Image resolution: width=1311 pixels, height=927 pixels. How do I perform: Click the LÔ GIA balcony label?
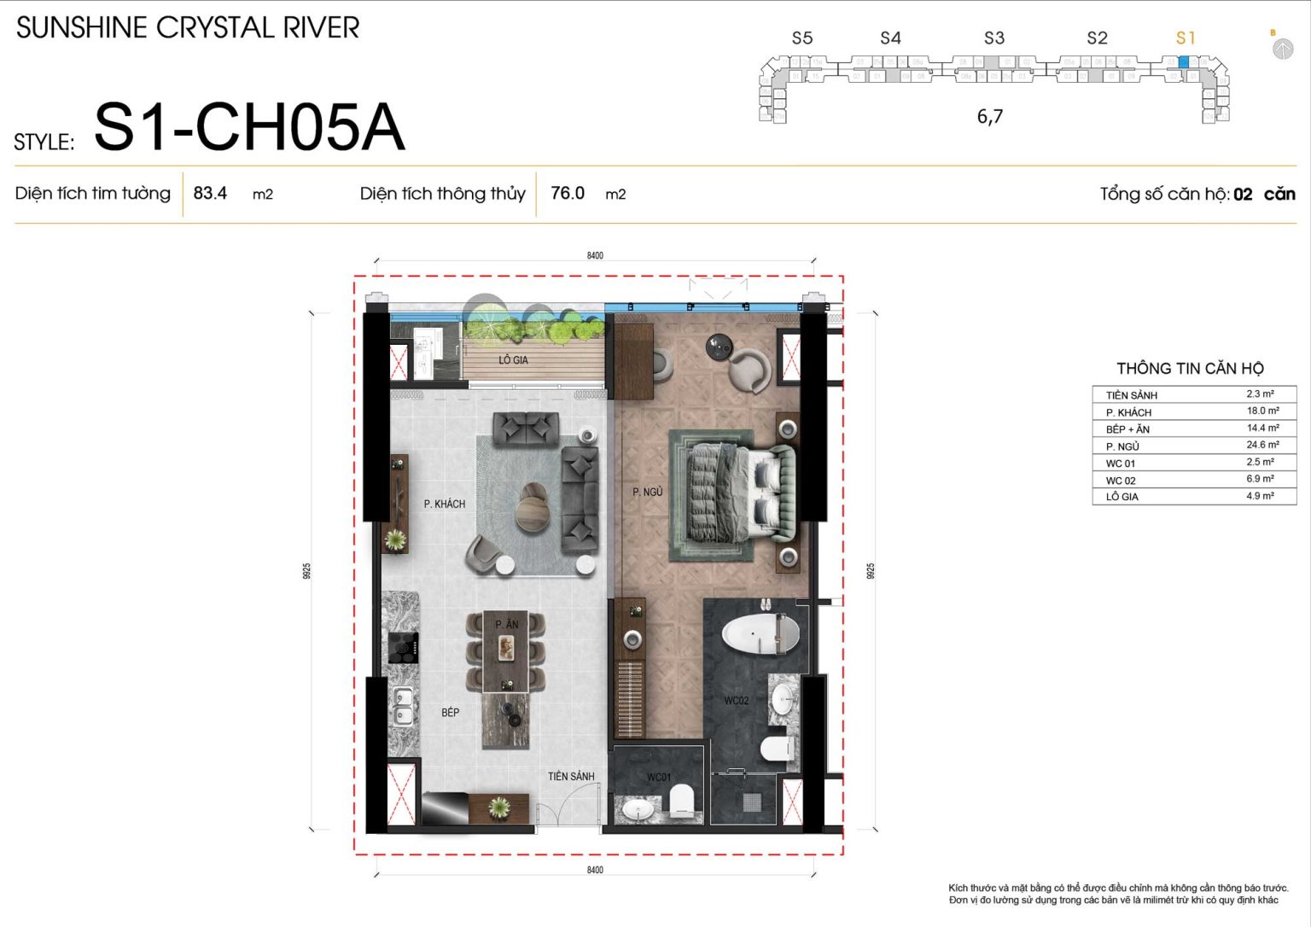pos(514,360)
